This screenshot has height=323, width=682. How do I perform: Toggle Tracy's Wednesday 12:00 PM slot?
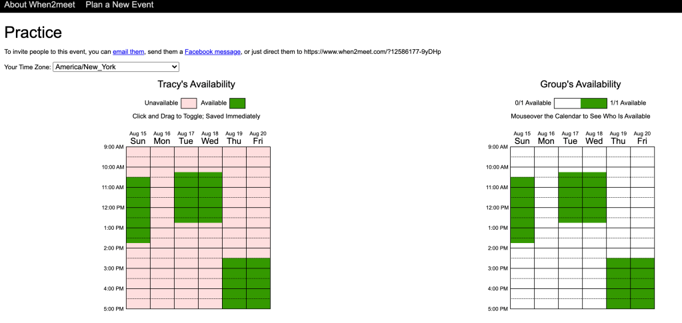tap(210, 210)
